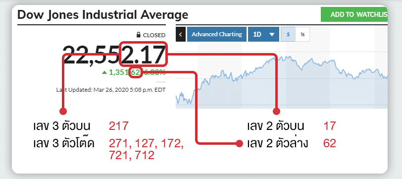The width and height of the screenshot is (402, 179).
Task: Switch chart to dollar ($) view
Action: pos(288,34)
